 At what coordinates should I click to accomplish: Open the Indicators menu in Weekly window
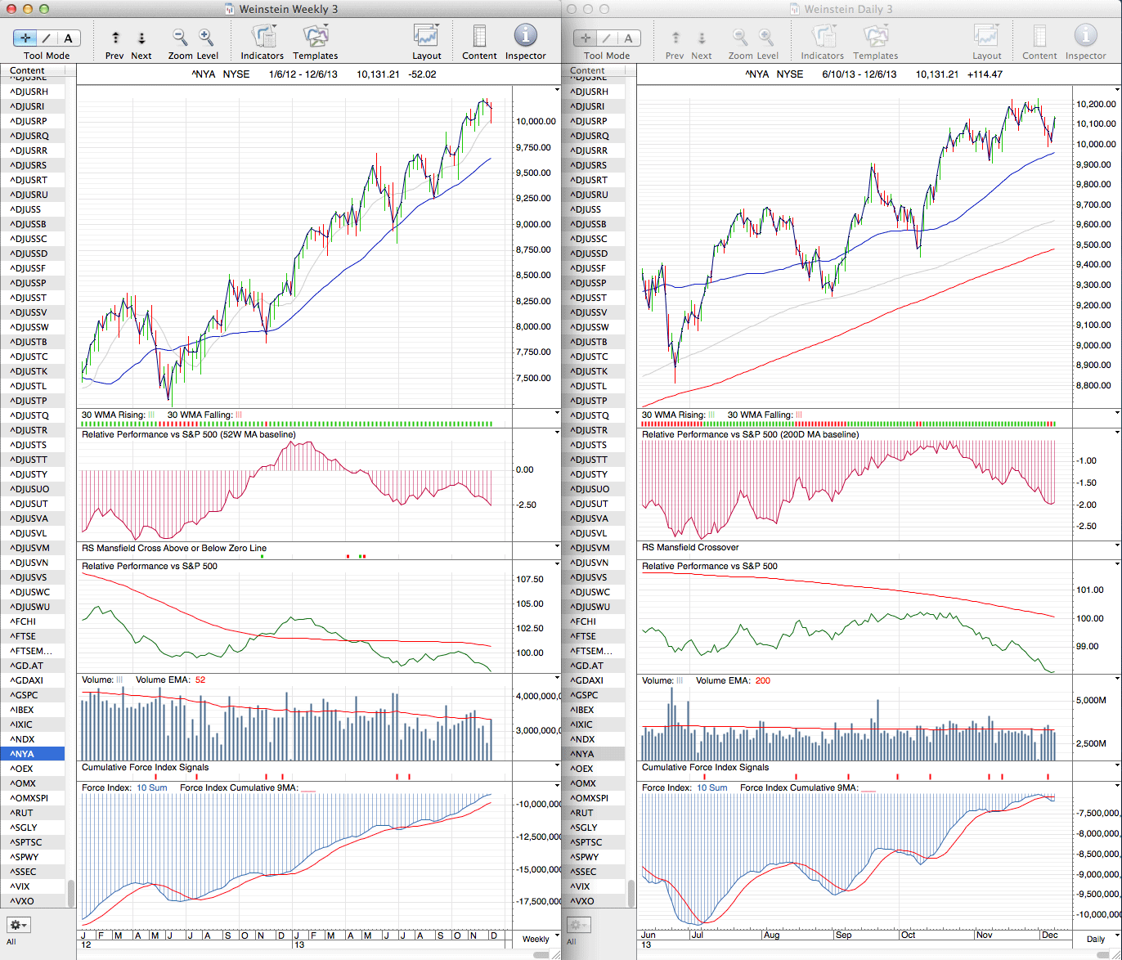click(x=263, y=37)
